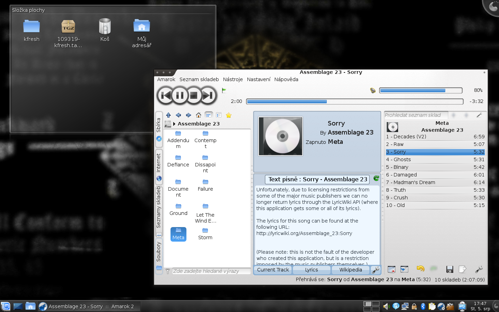Open the Nápověda menu
This screenshot has height=312, width=499.
coord(286,79)
